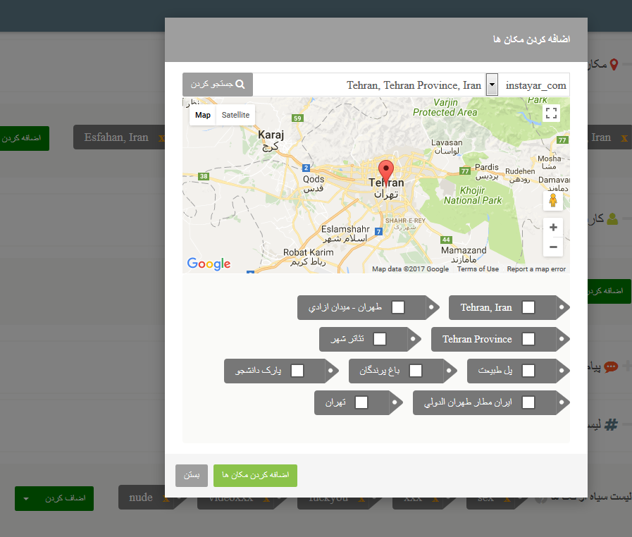Click the Tehran, Iran tag label

pos(486,307)
